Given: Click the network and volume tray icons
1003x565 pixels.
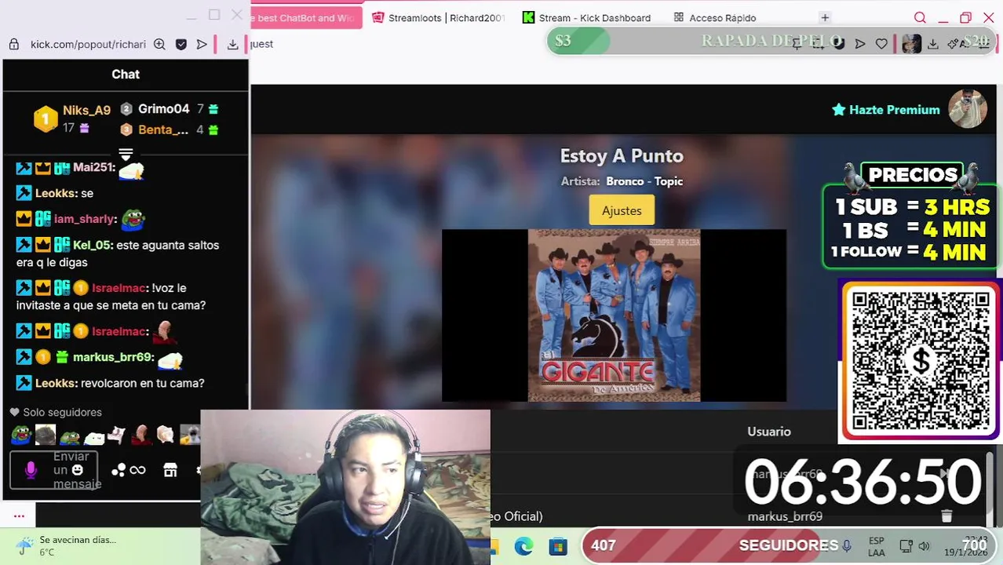Looking at the screenshot, I should 914,546.
